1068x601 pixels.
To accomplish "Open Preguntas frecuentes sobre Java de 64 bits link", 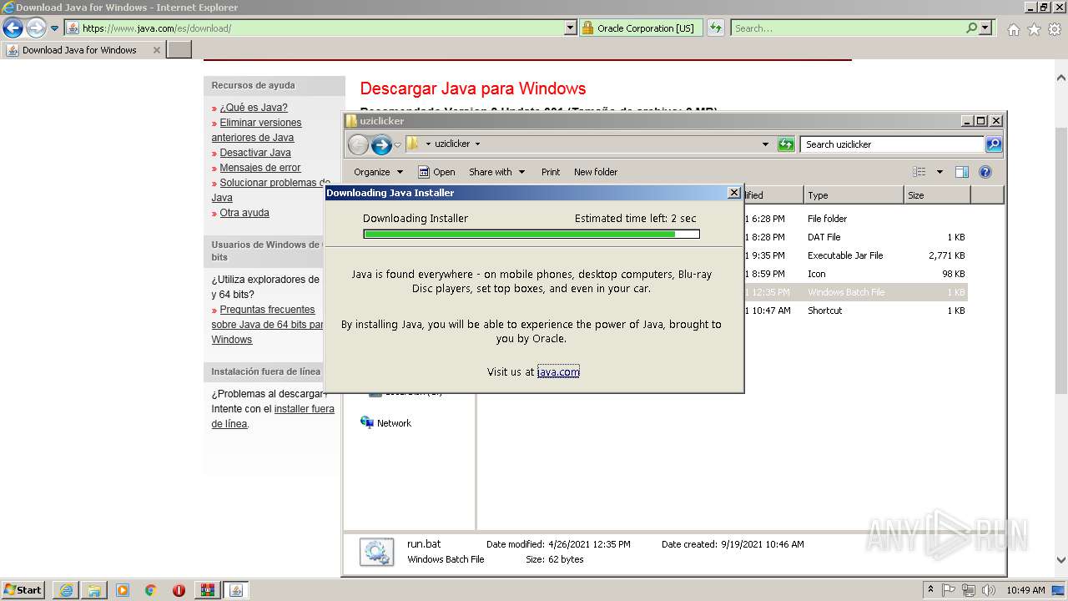I will click(267, 325).
